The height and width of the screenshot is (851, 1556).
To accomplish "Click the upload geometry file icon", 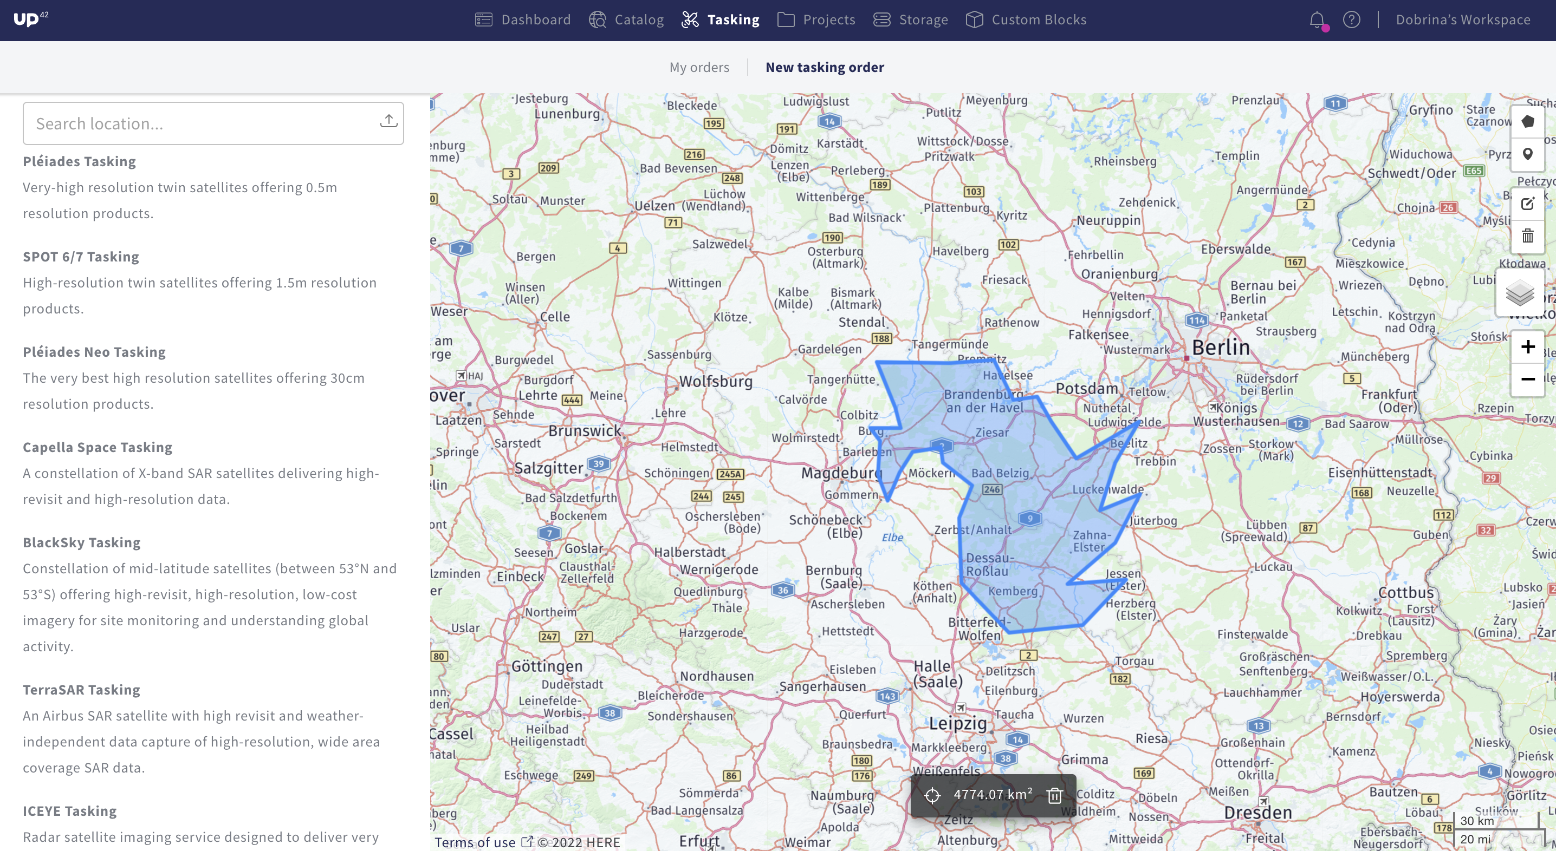I will pyautogui.click(x=388, y=121).
